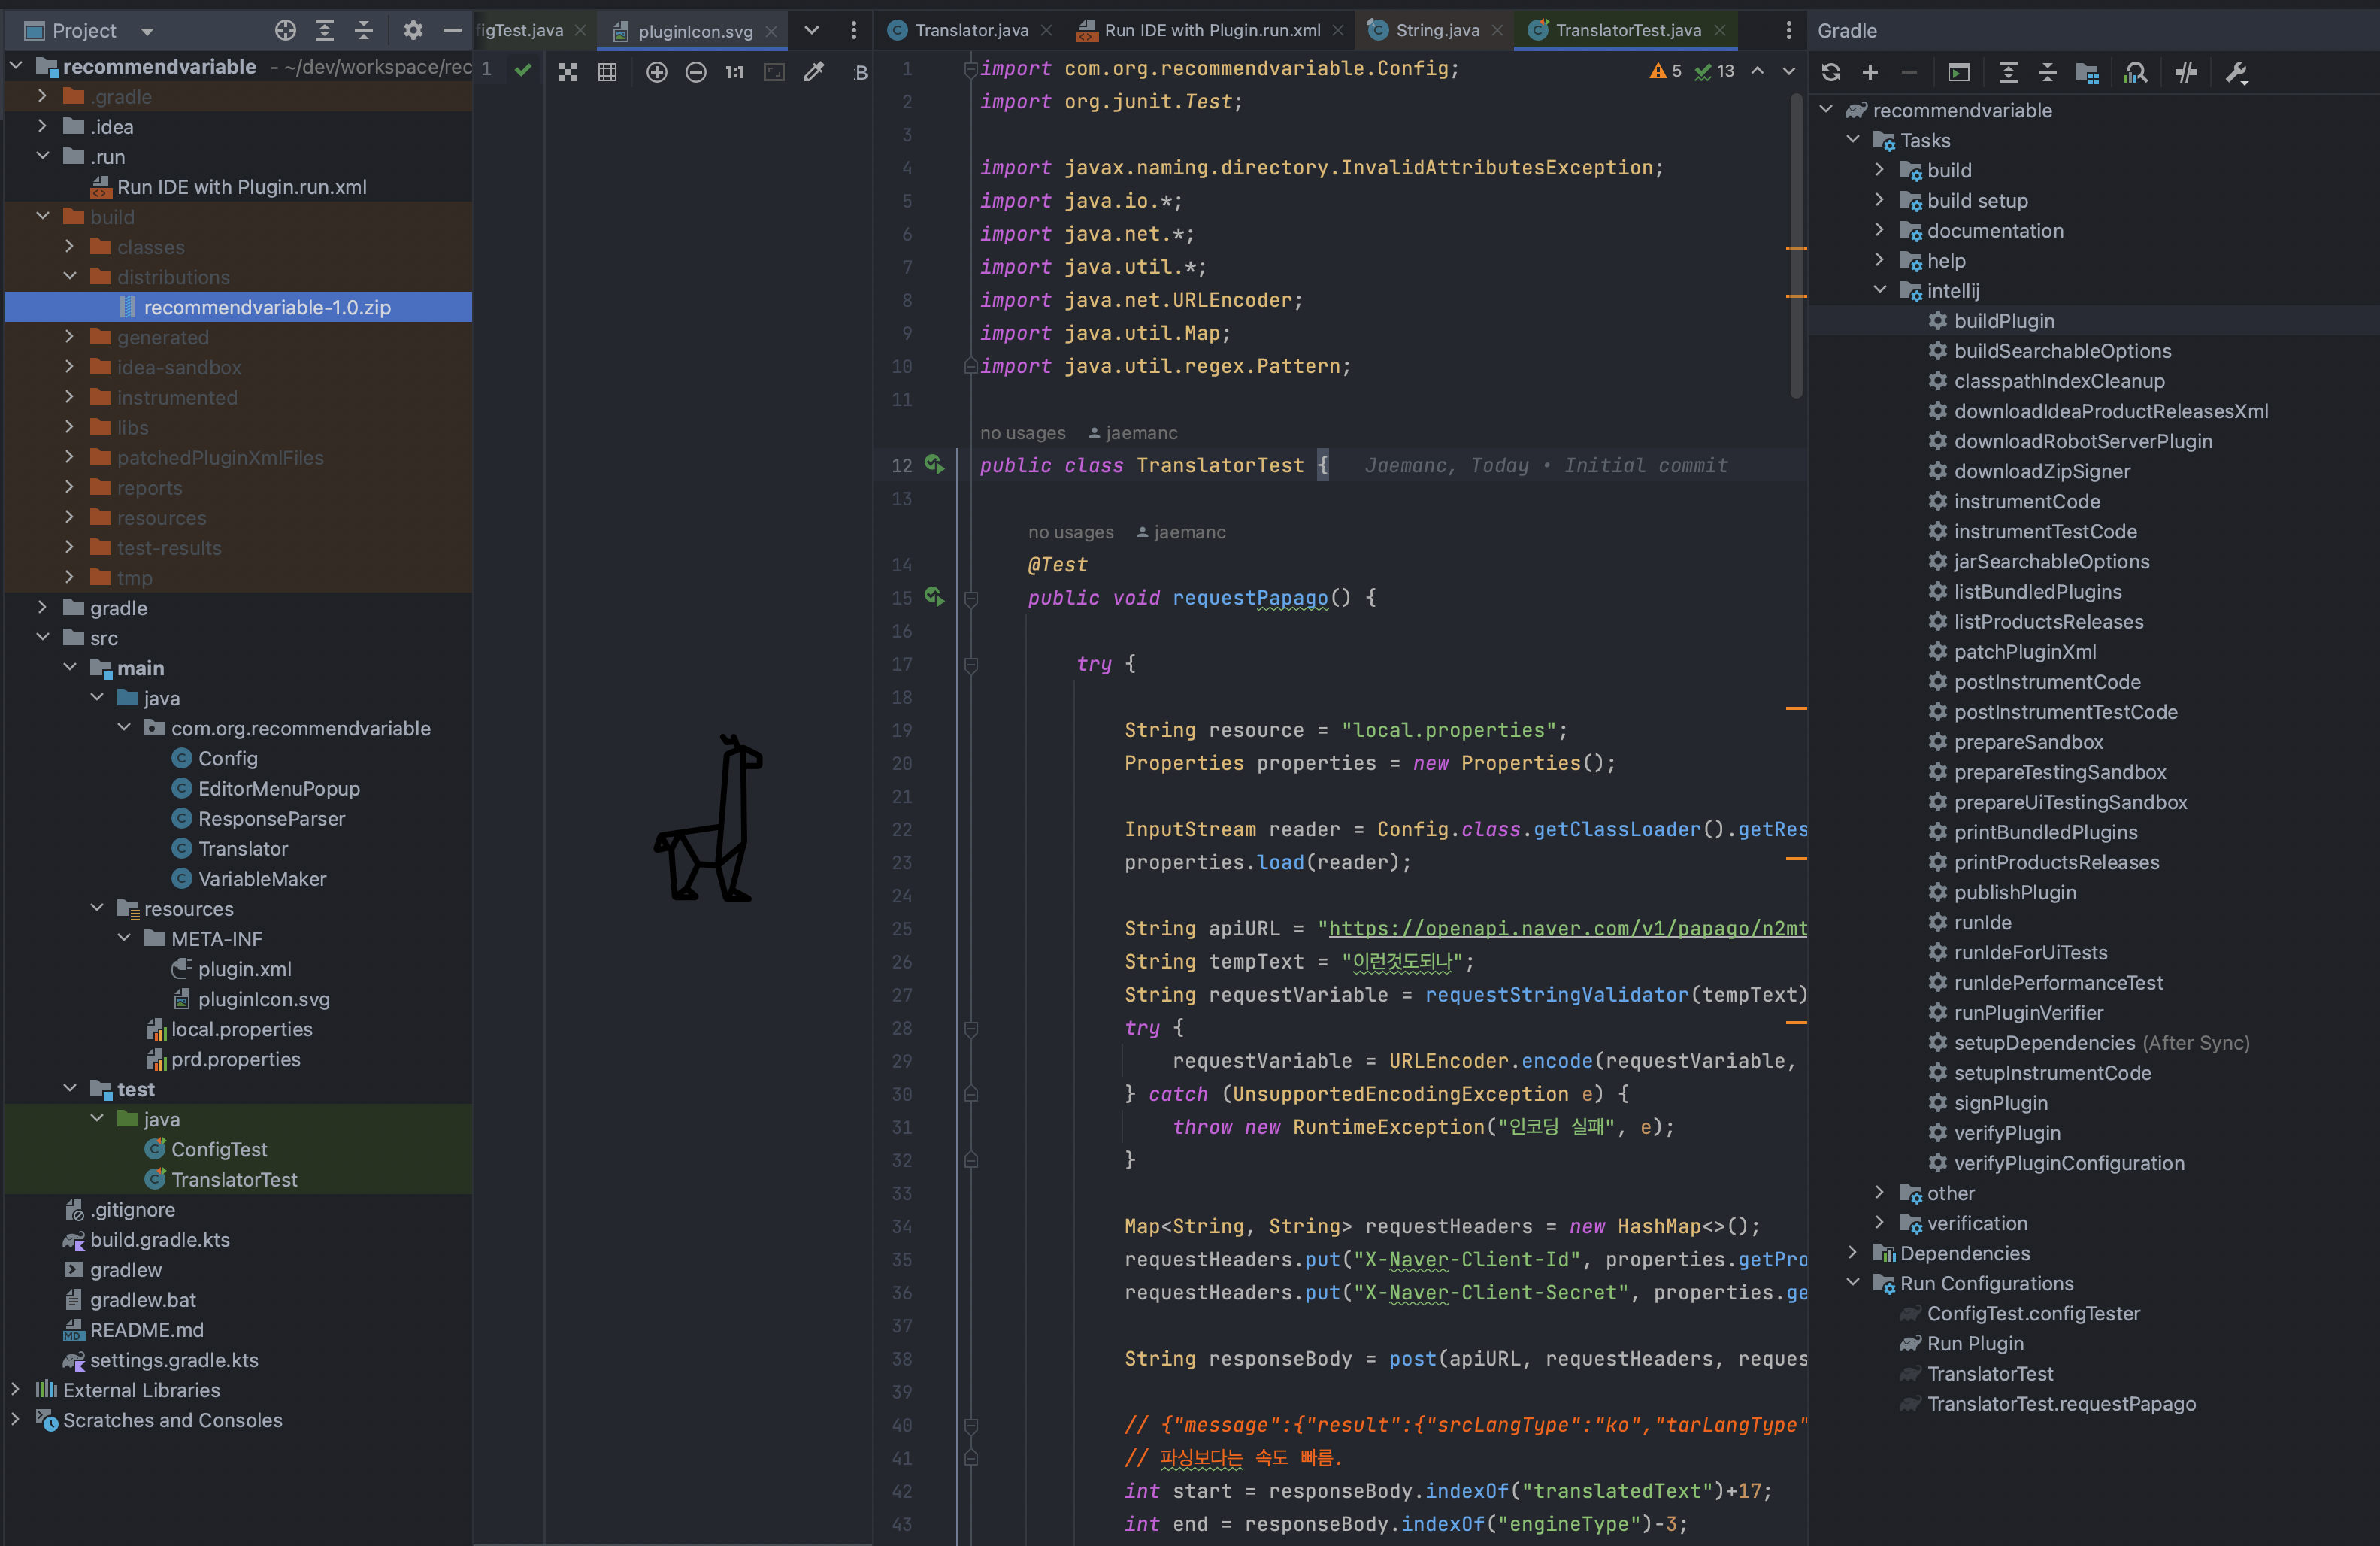Click run gutter icon beside requestPapago method

[x=934, y=597]
